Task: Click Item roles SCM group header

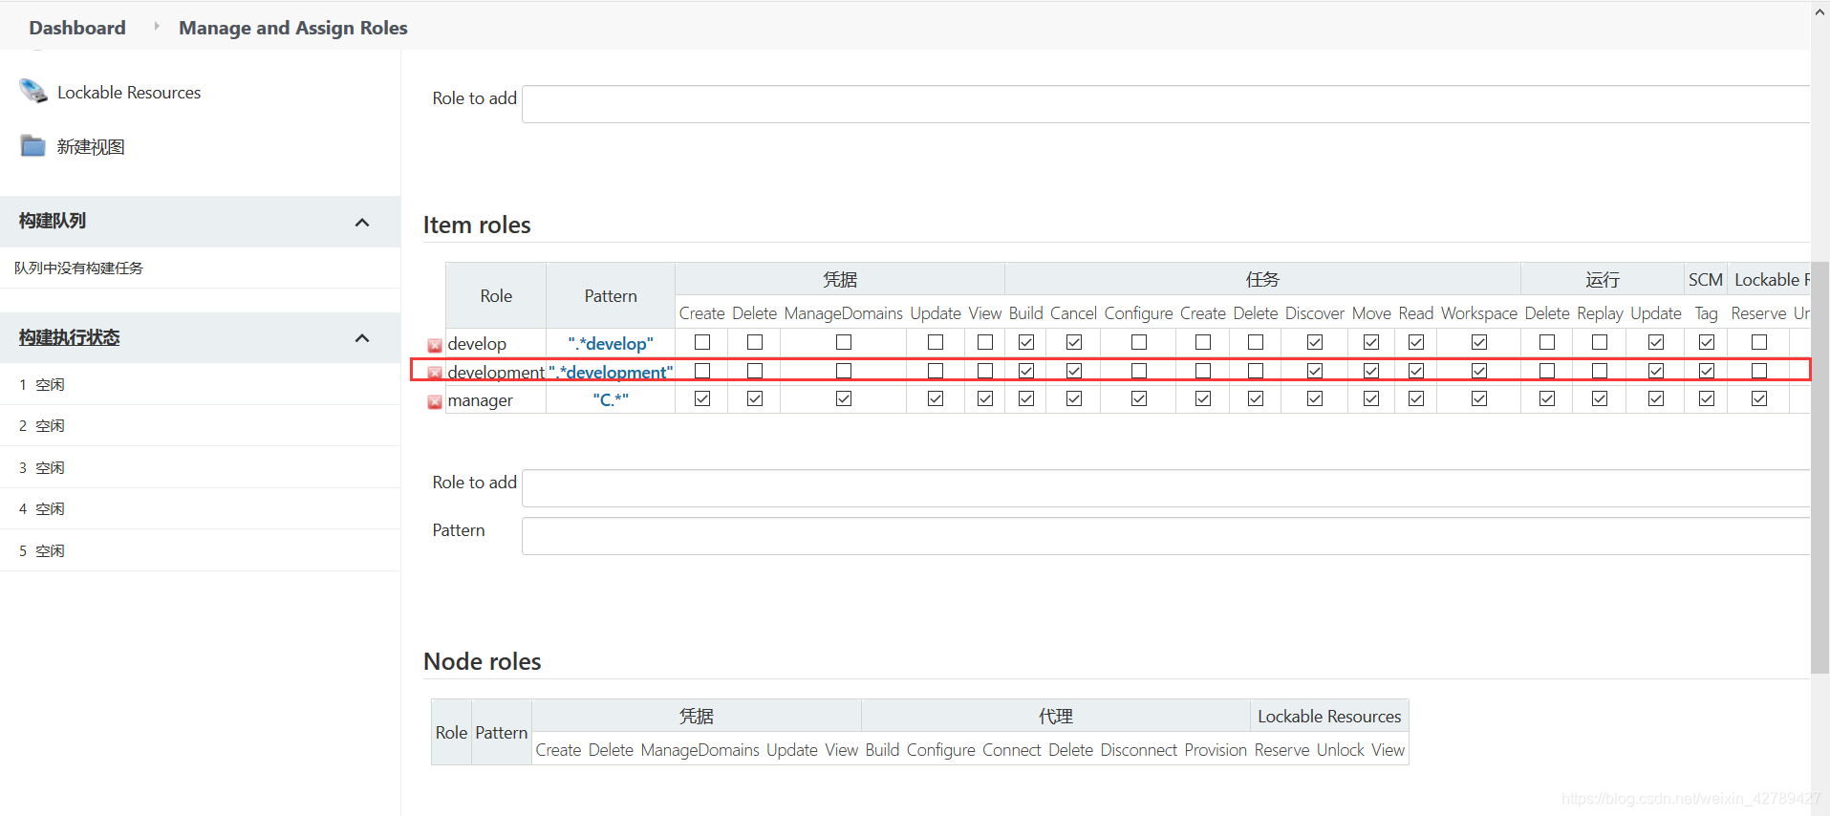Action: click(1706, 279)
